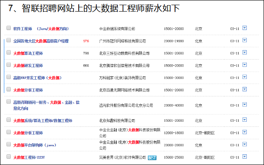Expand arrow of the 12000-18000 salary row
The width and height of the screenshot is (264, 165).
(245, 132)
